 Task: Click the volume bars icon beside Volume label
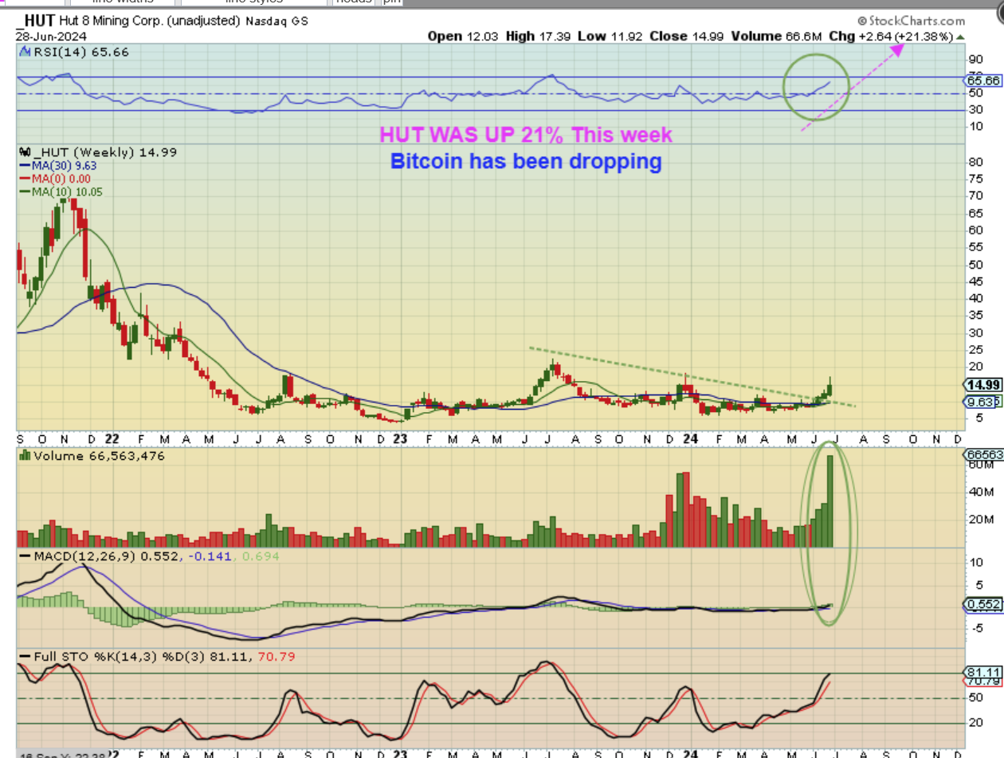pyautogui.click(x=24, y=456)
